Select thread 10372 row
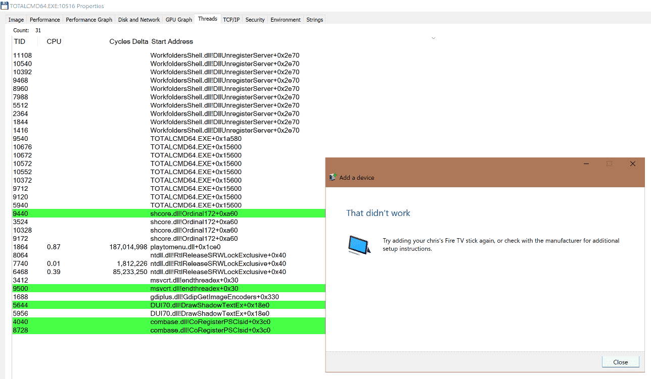651x379 pixels. pos(168,180)
